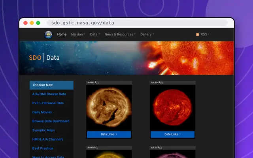Viewport: 253px width, 158px height.
Task: Select The Sun Now sidebar item
Action: pyautogui.click(x=51, y=85)
